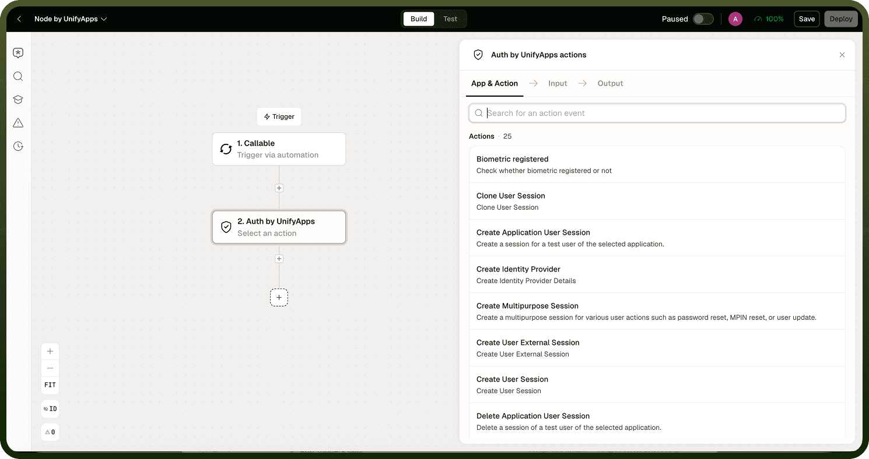This screenshot has height=459, width=869.
Task: Choose the Create Application User Session action
Action: click(657, 238)
